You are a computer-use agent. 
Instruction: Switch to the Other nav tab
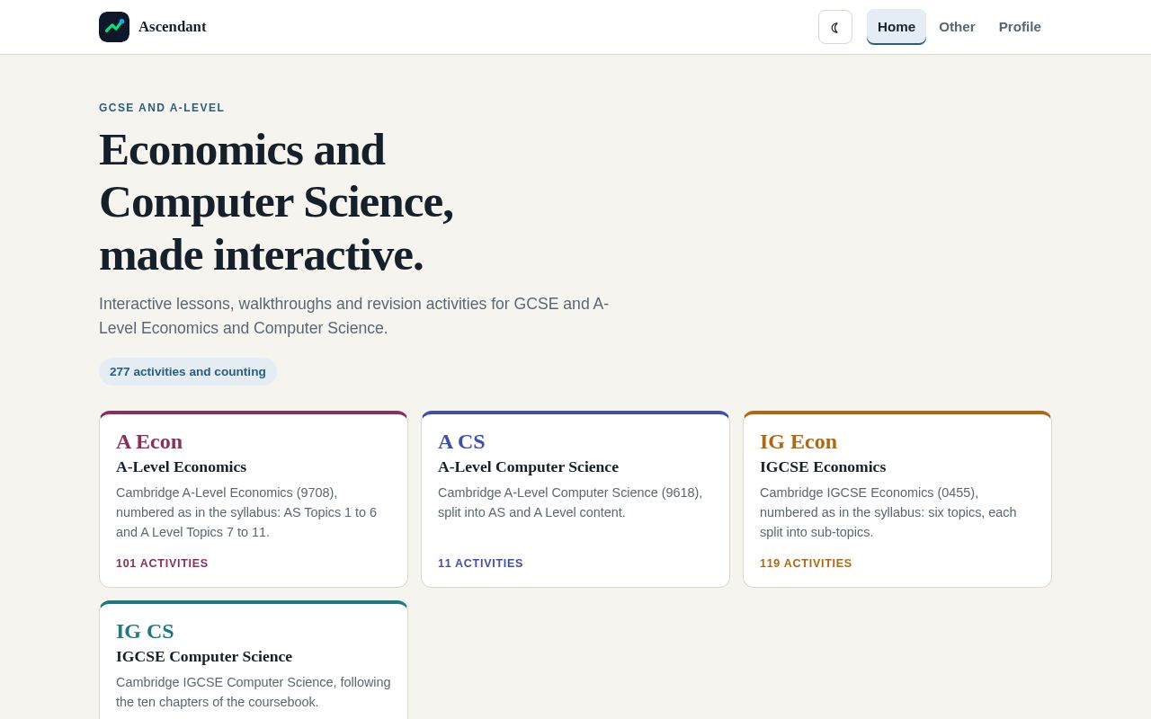(957, 27)
